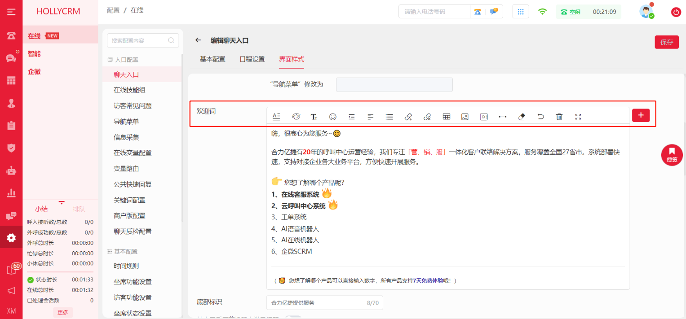
Task: Open the nine-dot dial pad grid
Action: pos(521,12)
